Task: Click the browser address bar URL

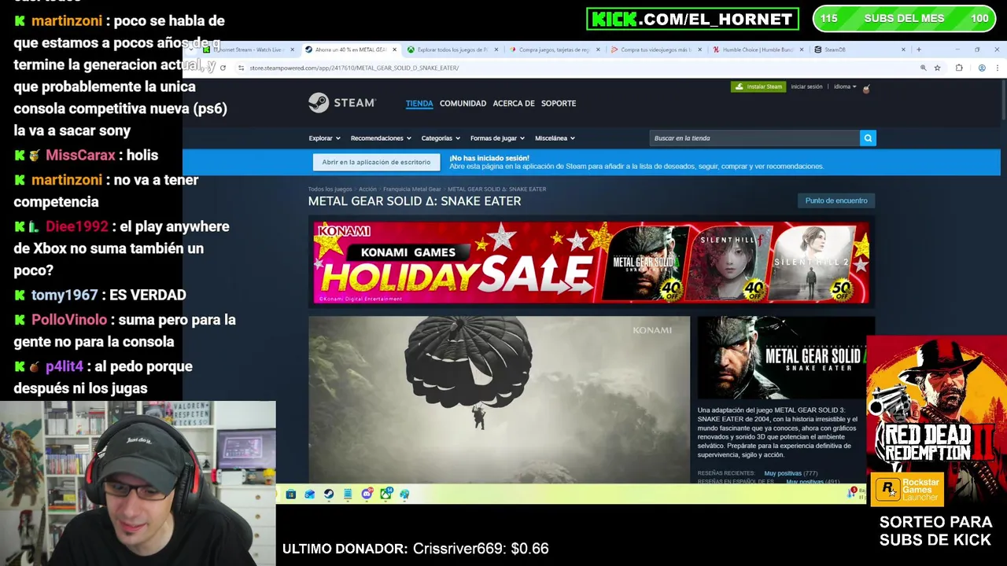Action: click(354, 68)
